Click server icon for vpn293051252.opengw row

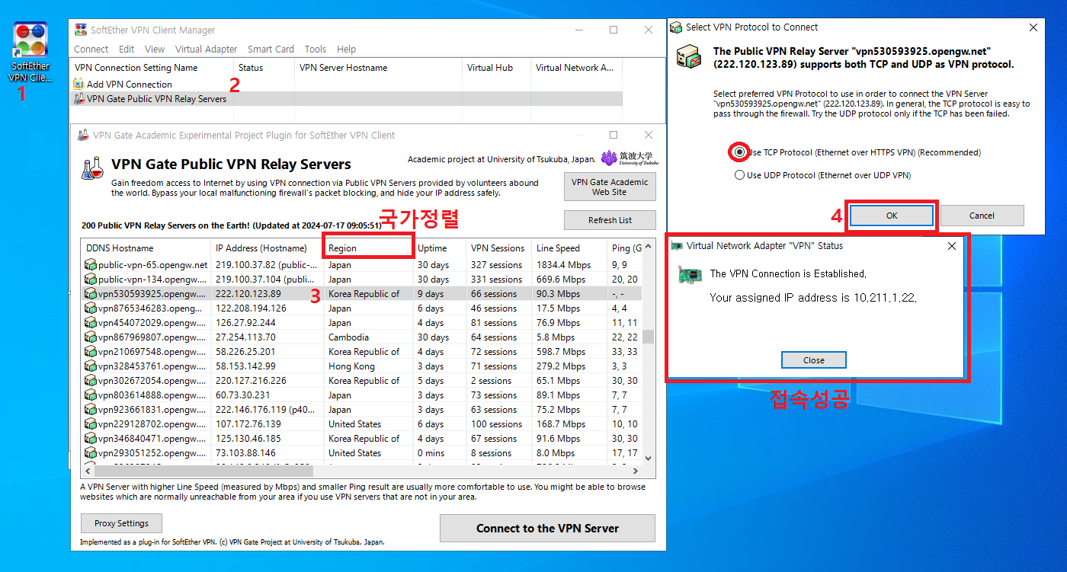coord(91,453)
